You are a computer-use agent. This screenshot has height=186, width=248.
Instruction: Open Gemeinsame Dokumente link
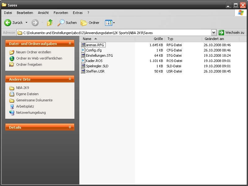pyautogui.click(x=34, y=100)
